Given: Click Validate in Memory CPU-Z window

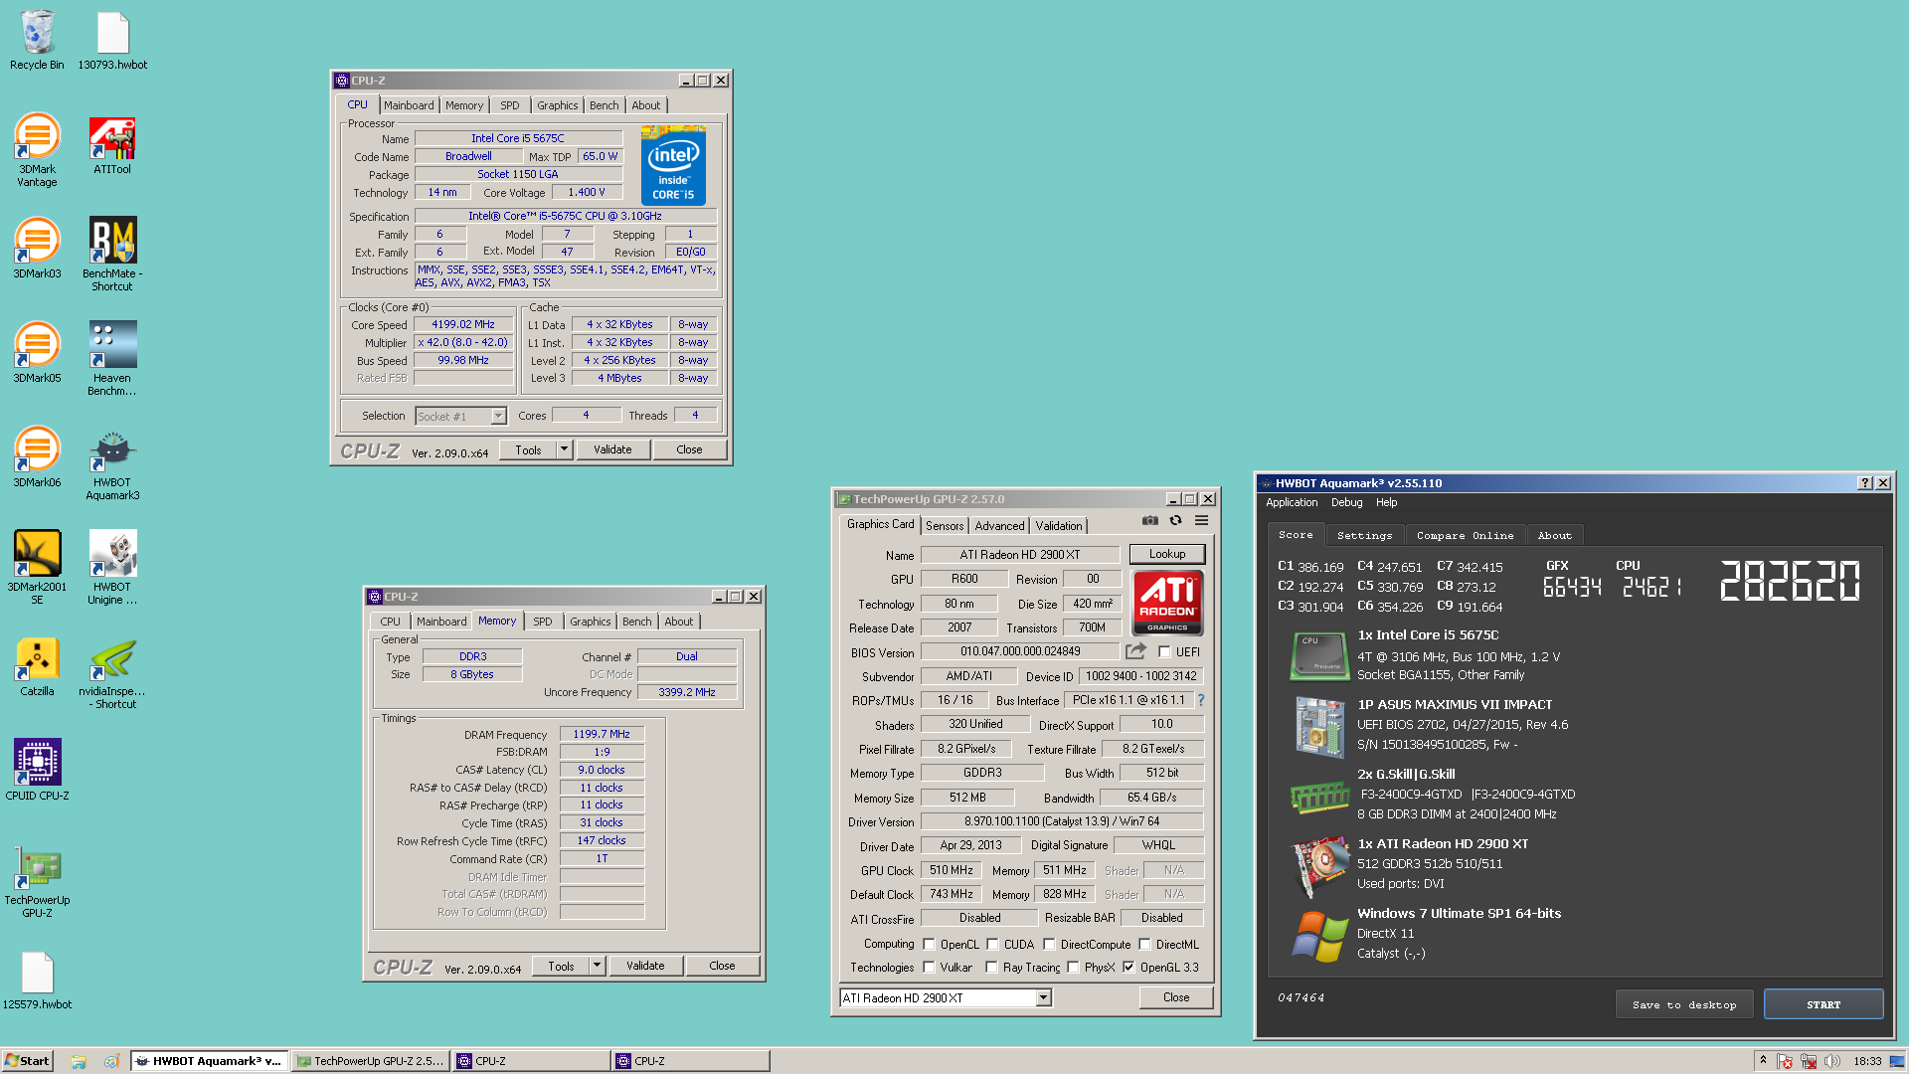Looking at the screenshot, I should point(645,966).
